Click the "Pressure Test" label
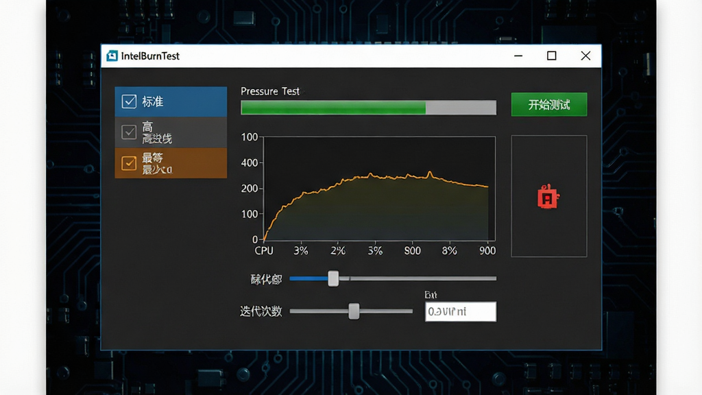Viewport: 702px width, 395px height. point(270,91)
